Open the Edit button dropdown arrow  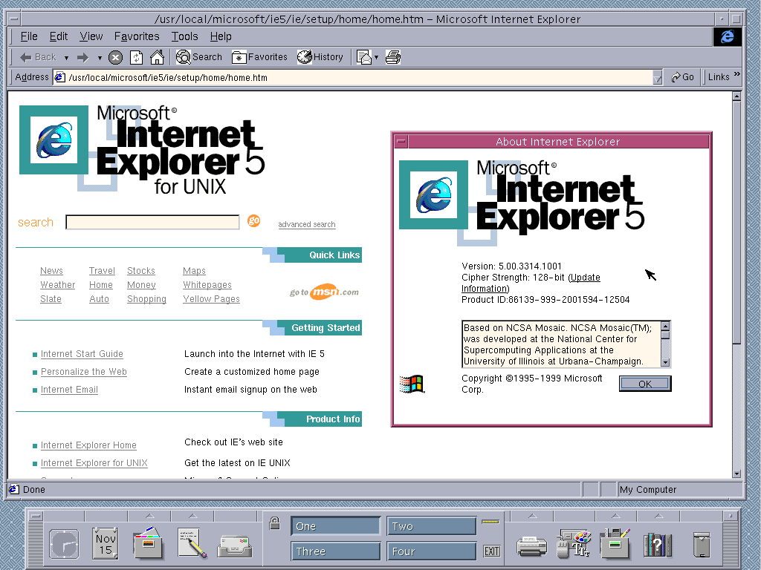point(376,58)
